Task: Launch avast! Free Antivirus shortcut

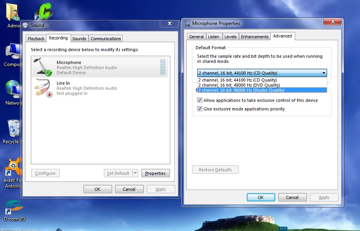Action: click(13, 167)
